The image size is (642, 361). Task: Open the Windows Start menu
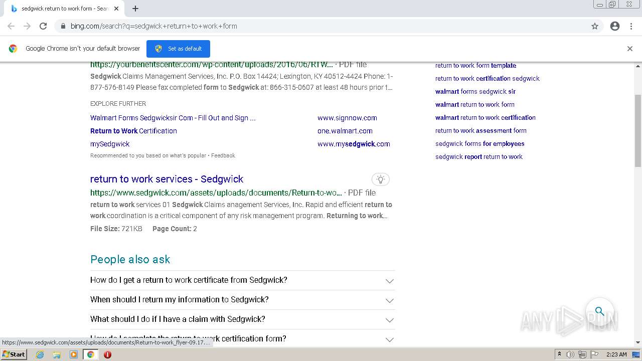point(14,354)
